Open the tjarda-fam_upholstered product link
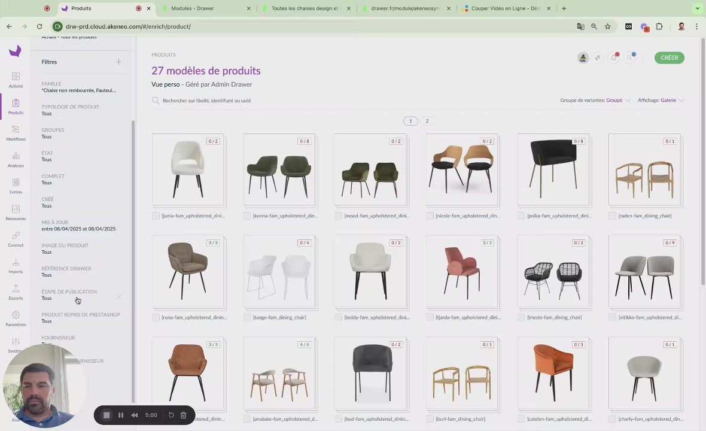The image size is (706, 431). click(x=468, y=317)
